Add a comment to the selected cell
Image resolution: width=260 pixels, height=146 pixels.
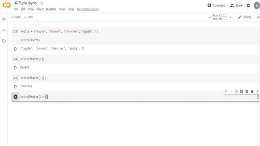point(242,91)
